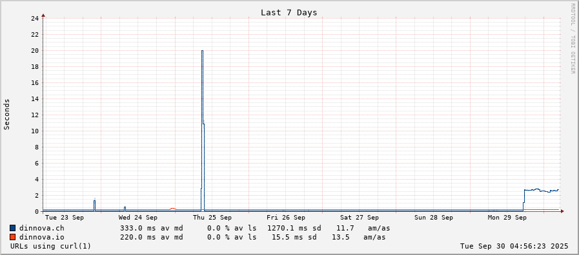Image resolution: width=579 pixels, height=255 pixels.
Task: Click the RRDTOOL / TOBI OETIKER watermark
Action: click(573, 39)
